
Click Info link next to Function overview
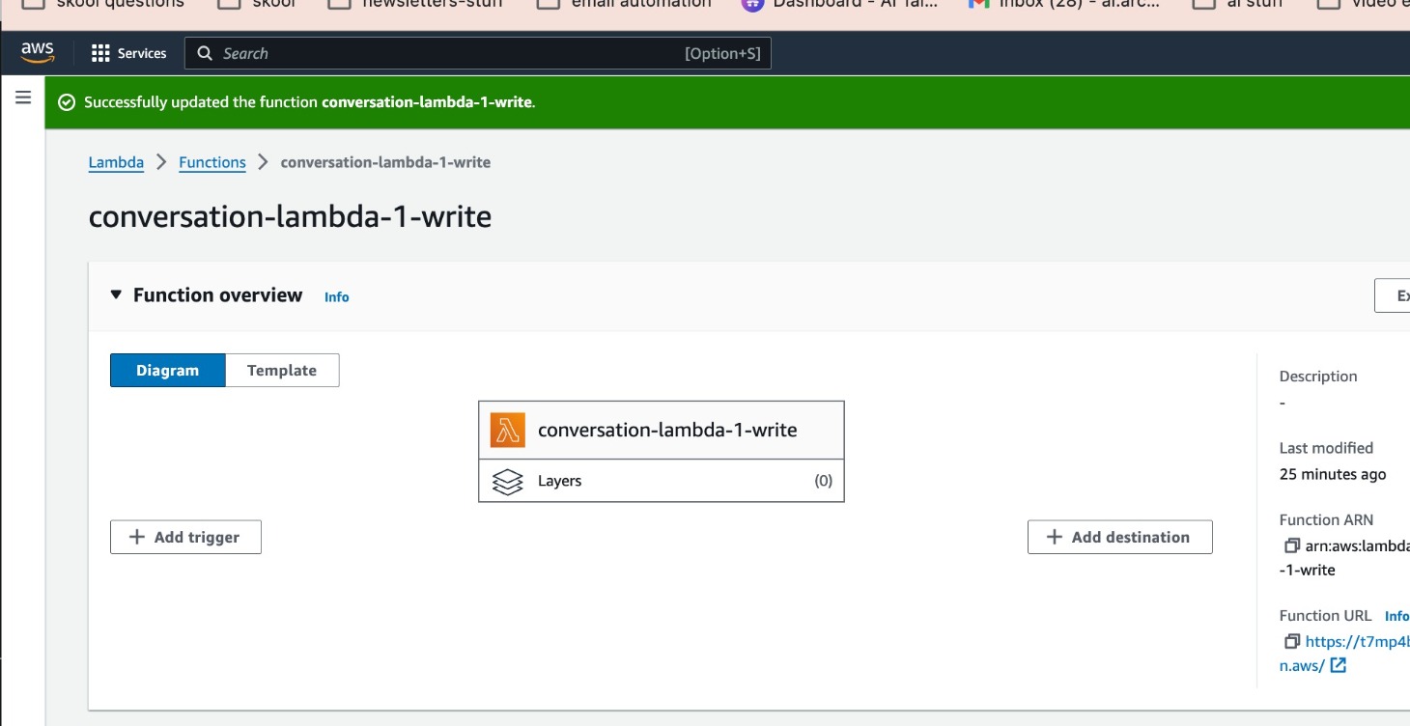tap(337, 297)
